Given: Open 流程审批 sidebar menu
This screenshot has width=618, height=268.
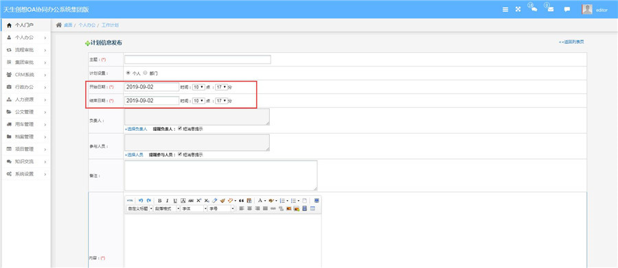Looking at the screenshot, I should [x=25, y=50].
